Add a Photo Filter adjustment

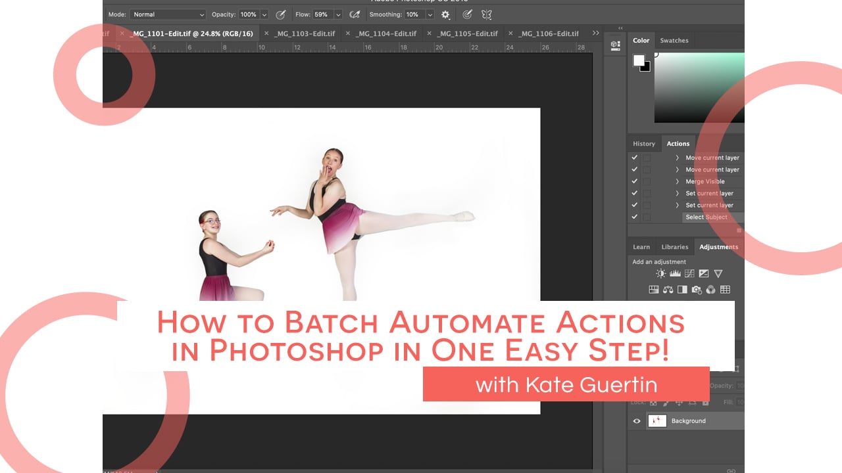(x=697, y=290)
